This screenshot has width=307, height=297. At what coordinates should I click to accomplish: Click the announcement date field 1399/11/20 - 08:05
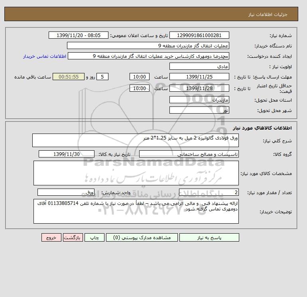78,35
